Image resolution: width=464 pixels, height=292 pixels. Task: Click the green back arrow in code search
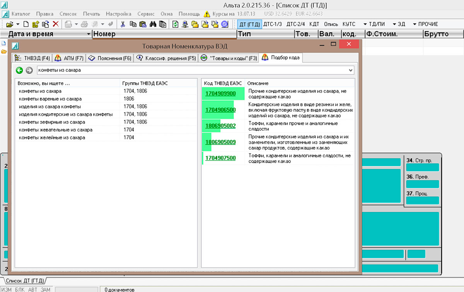click(19, 70)
